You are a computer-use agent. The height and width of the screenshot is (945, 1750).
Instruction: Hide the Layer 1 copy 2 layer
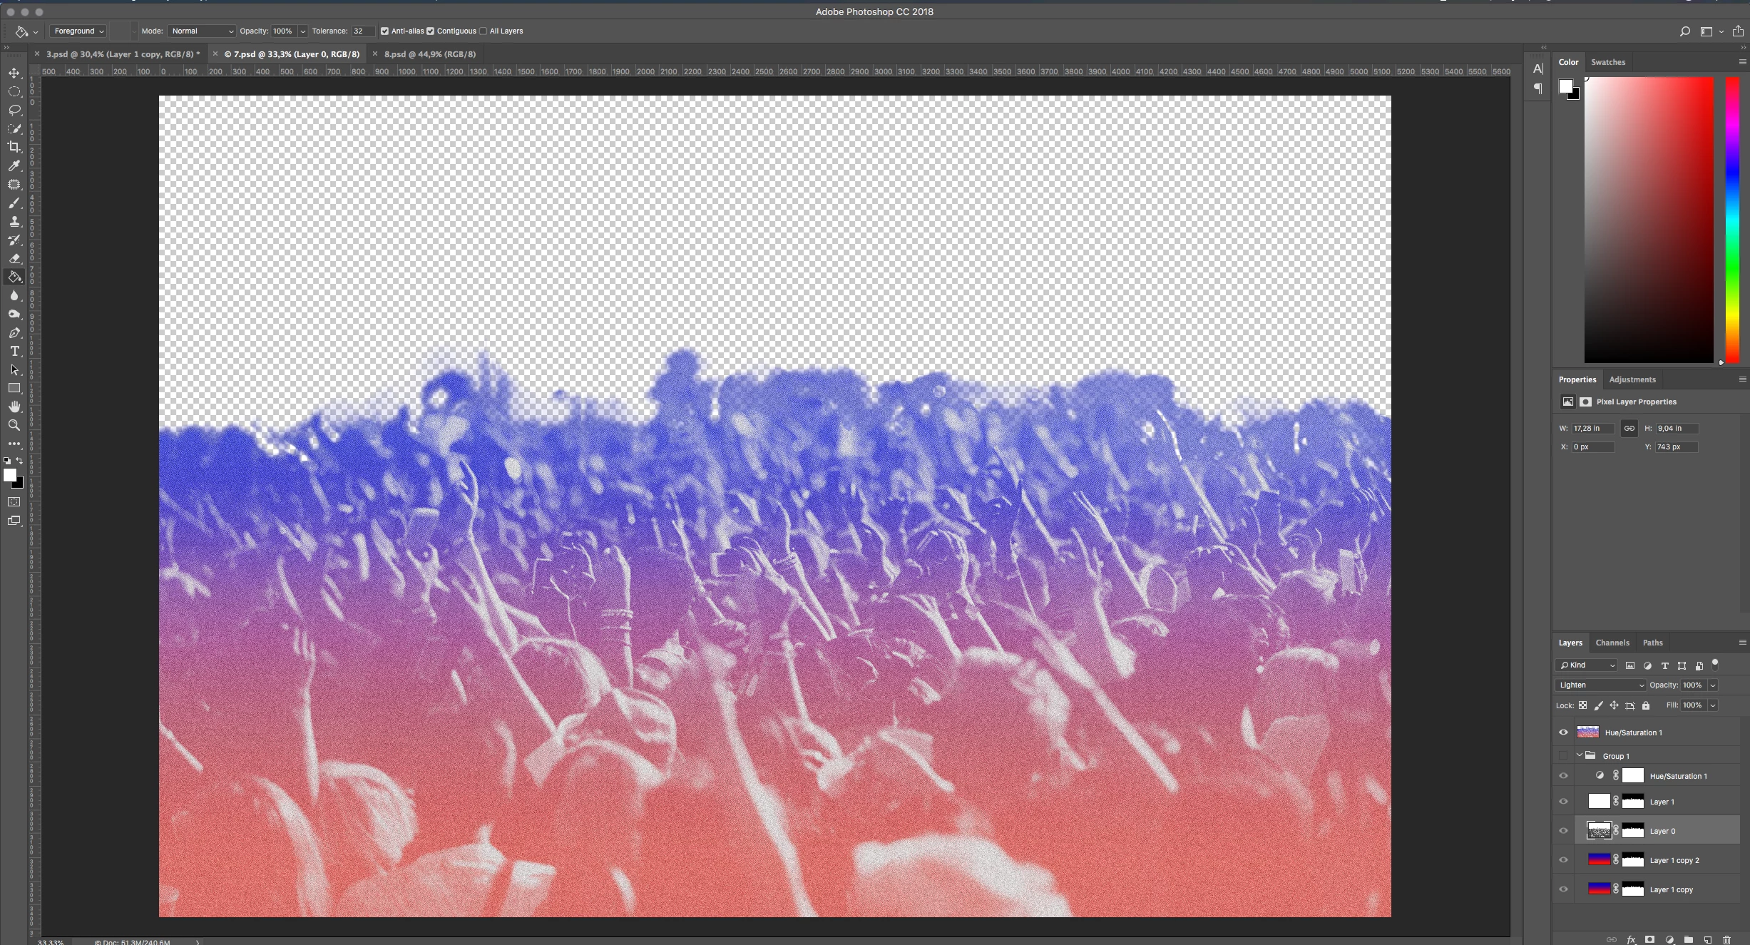click(x=1563, y=860)
